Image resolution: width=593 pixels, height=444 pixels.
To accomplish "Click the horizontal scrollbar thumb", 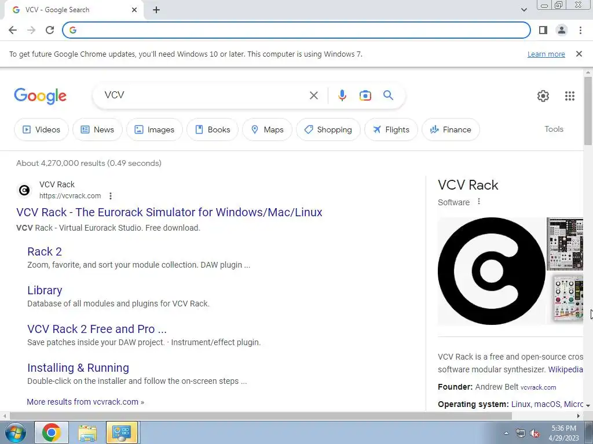I will pyautogui.click(x=261, y=416).
